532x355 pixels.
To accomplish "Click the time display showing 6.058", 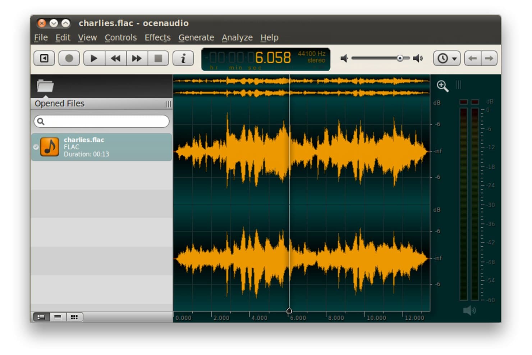I will pyautogui.click(x=266, y=59).
